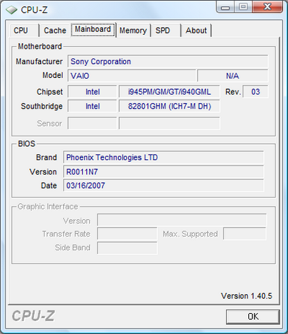Screen dimensions: 288x334
Task: Switch to the CPU tab
Action: [x=24, y=31]
